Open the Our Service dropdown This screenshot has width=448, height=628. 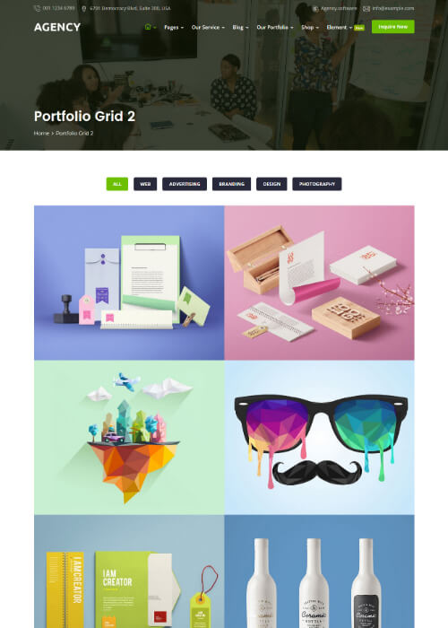(208, 27)
